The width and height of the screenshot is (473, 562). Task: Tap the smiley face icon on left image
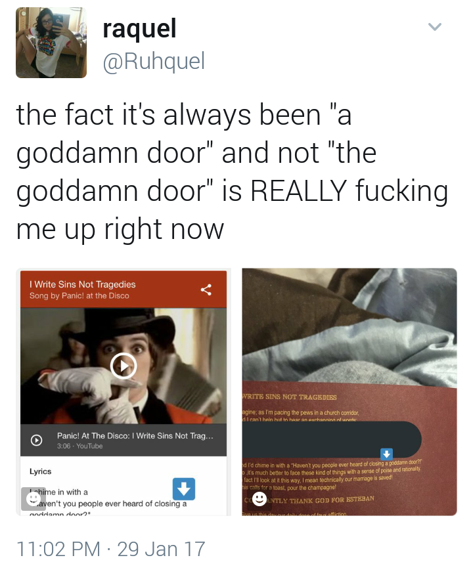pyautogui.click(x=34, y=498)
